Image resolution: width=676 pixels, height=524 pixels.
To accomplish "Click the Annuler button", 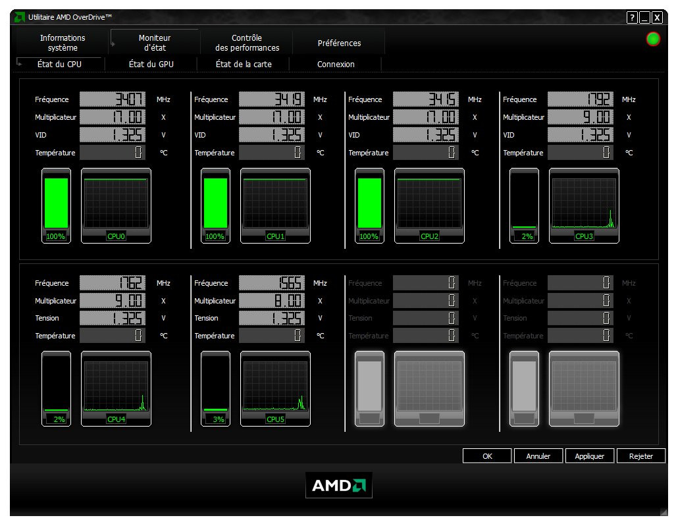I will (538, 456).
